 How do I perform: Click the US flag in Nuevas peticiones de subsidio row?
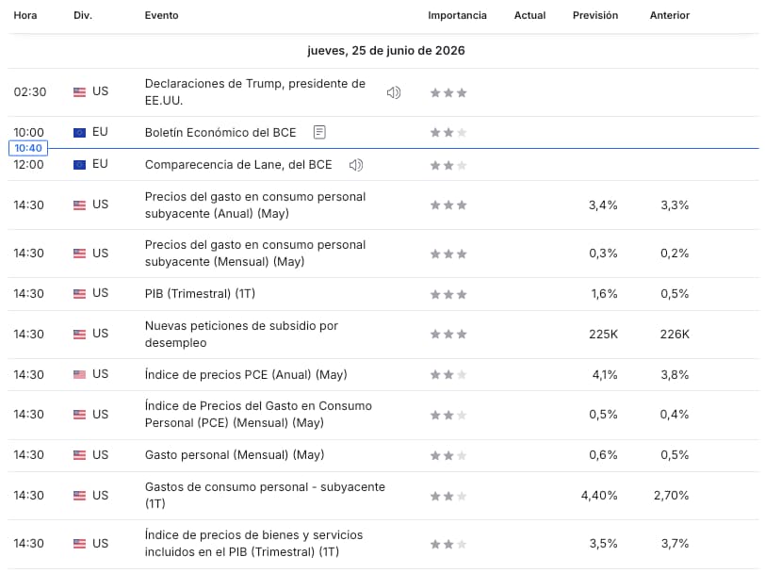(79, 335)
